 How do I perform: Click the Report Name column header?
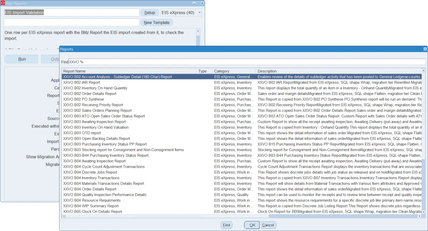(129, 71)
